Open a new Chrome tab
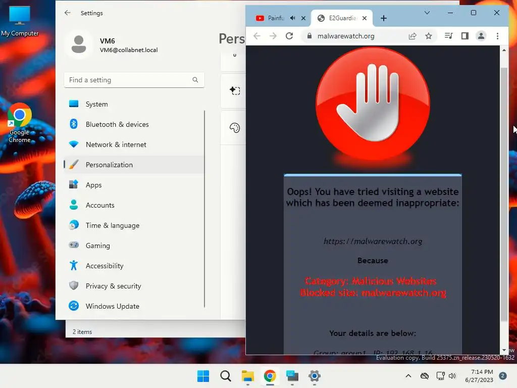 tap(384, 18)
